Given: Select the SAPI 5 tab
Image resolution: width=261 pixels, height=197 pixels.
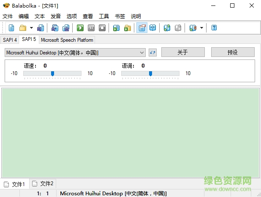Looking at the screenshot, I should (x=29, y=39).
